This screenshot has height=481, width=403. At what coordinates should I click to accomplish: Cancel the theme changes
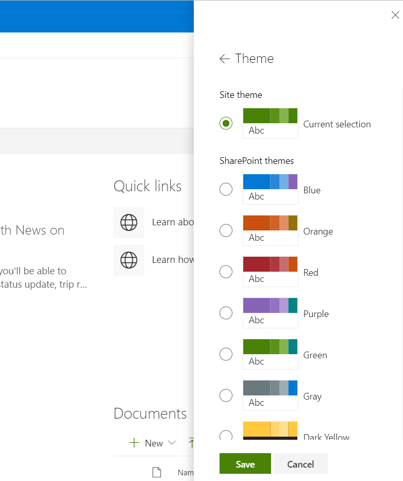coord(300,463)
